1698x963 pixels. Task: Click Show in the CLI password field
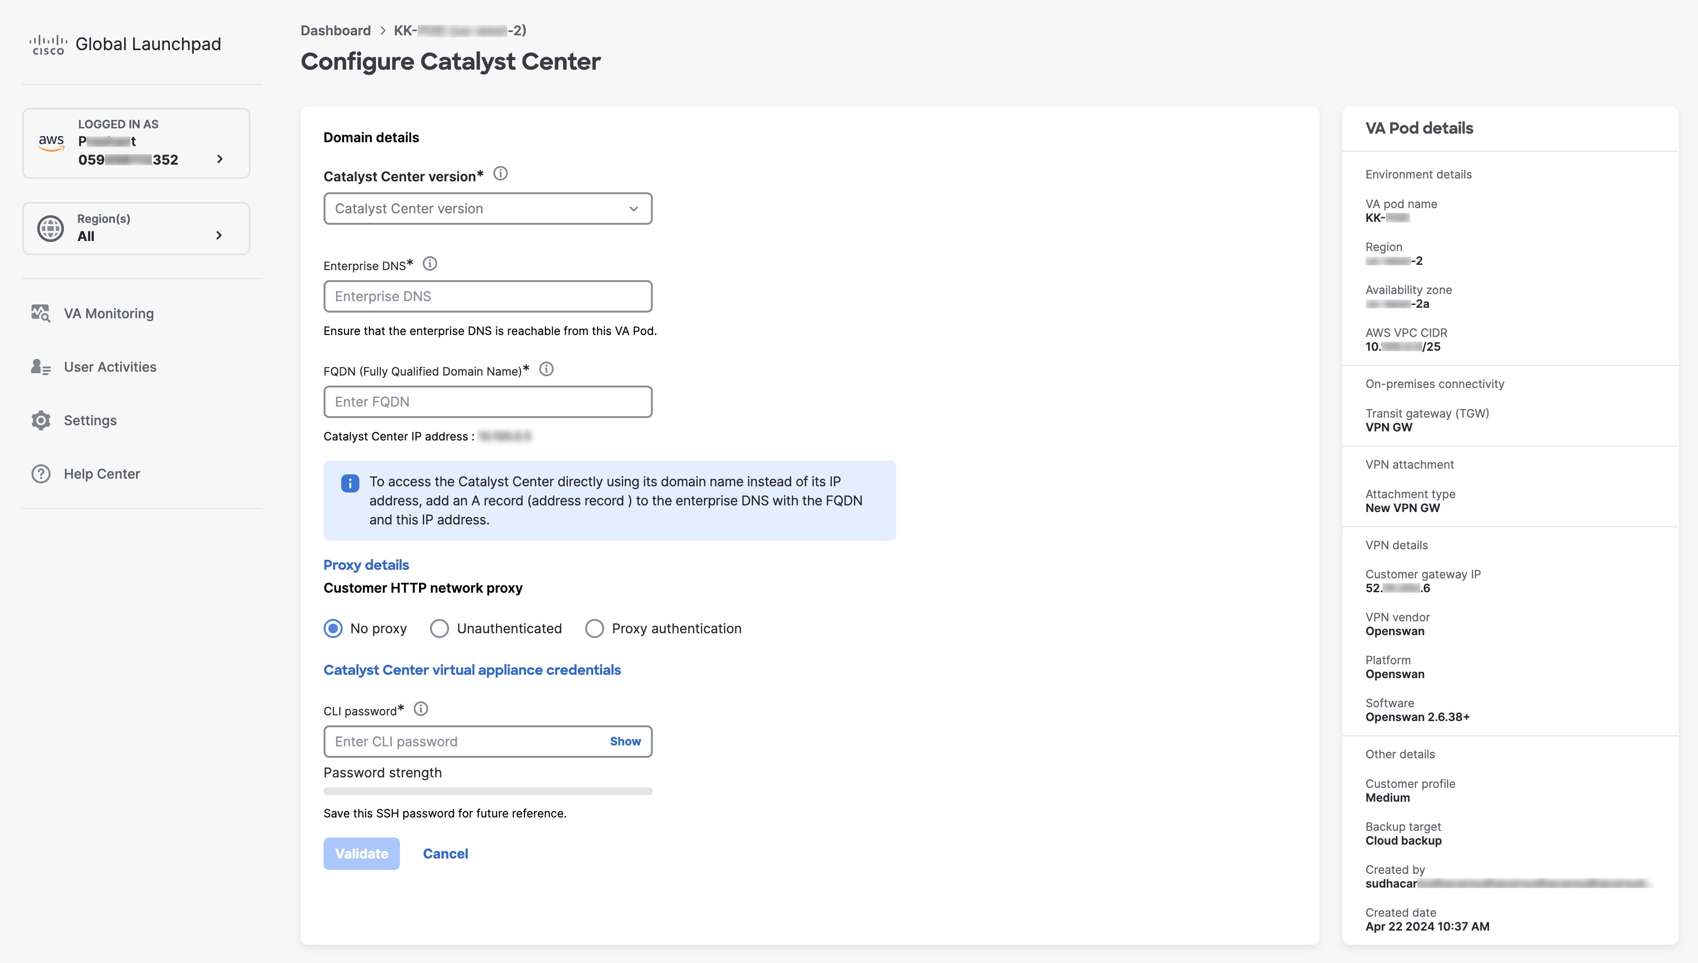point(625,742)
